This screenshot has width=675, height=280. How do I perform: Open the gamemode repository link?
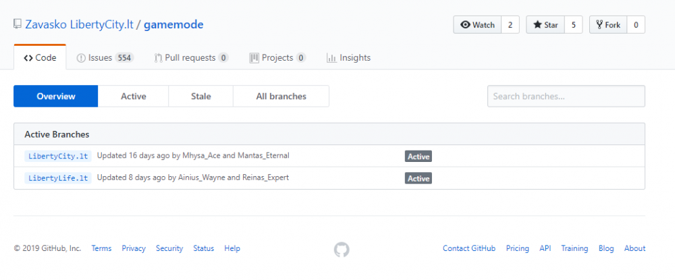pyautogui.click(x=173, y=24)
